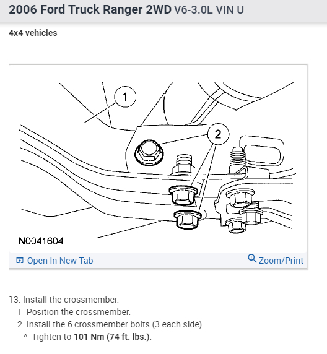Click the Open In New Tab icon

20,261
